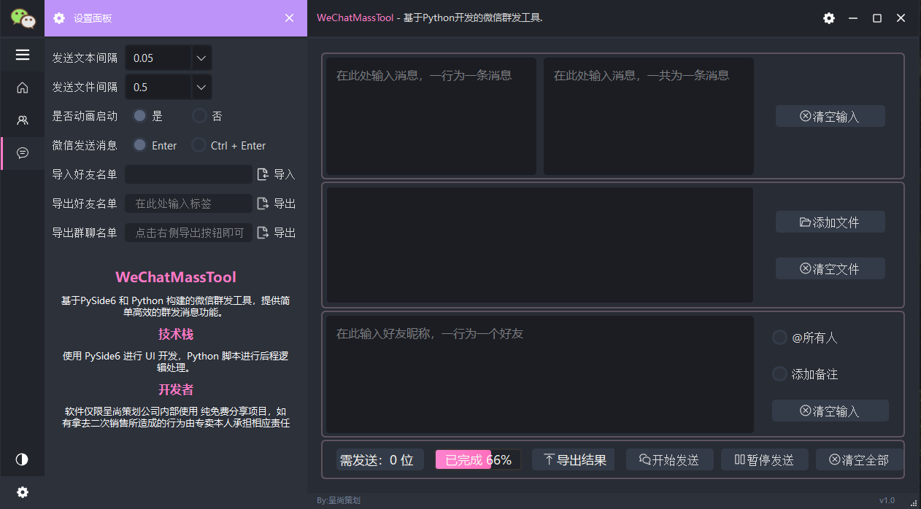
Task: Focus the 好友昵称 input box
Action: tap(540, 374)
